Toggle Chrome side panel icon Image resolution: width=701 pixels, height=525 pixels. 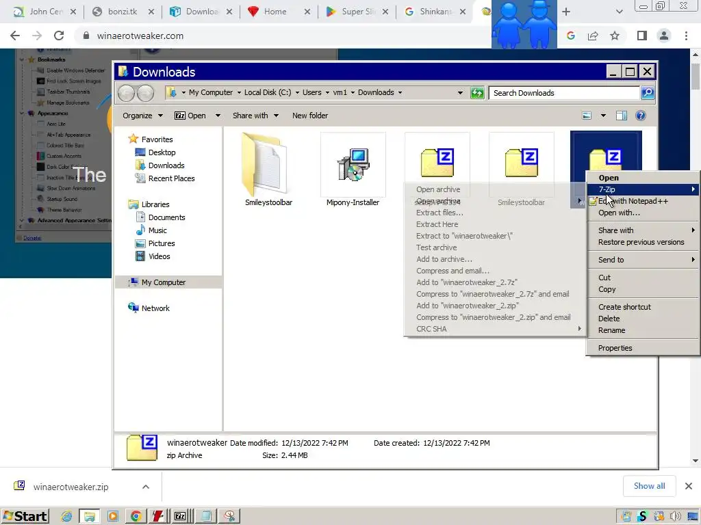pyautogui.click(x=642, y=36)
